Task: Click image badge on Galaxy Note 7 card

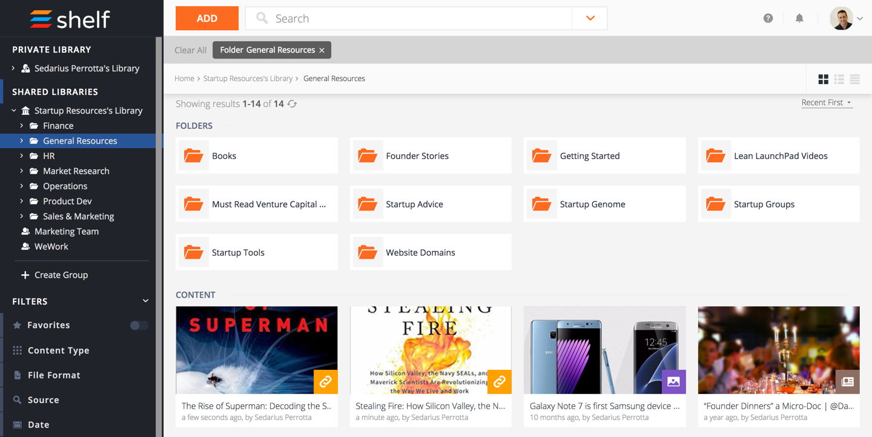Action: (673, 382)
